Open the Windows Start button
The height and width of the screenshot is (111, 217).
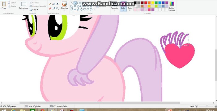coord(3,110)
